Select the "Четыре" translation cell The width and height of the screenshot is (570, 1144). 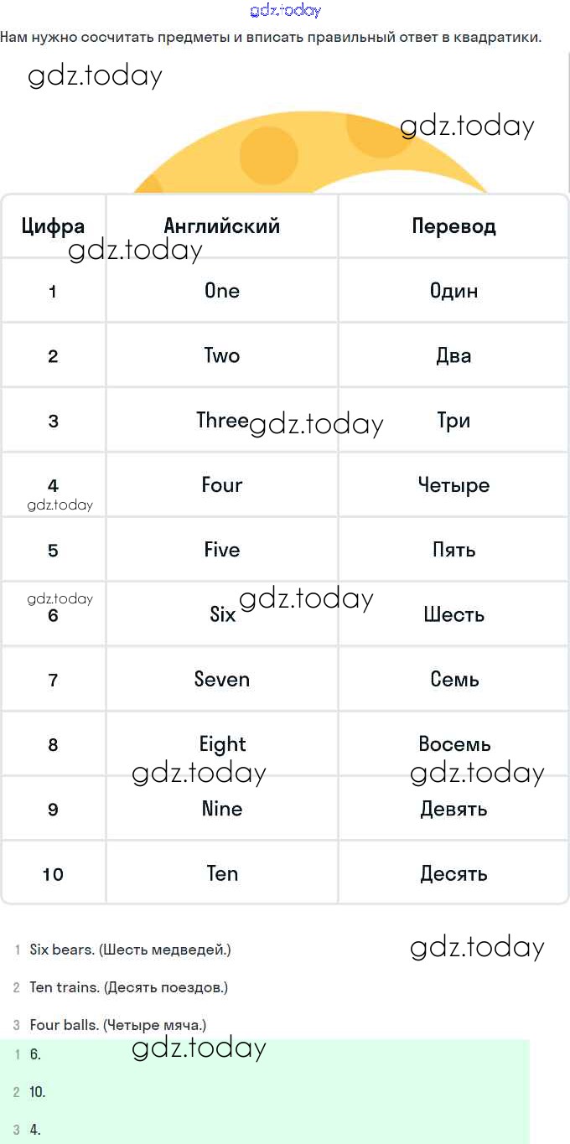[x=453, y=485]
